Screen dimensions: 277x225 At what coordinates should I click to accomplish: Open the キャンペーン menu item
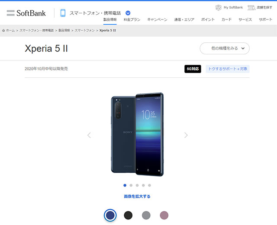tap(157, 19)
